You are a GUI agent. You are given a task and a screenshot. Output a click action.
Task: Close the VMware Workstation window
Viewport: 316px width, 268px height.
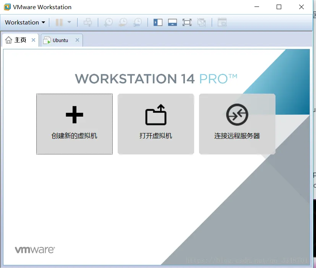301,7
